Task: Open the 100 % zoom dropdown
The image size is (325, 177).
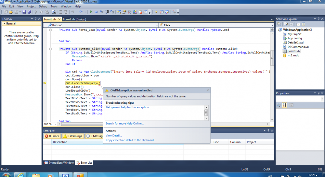Action: [56, 124]
